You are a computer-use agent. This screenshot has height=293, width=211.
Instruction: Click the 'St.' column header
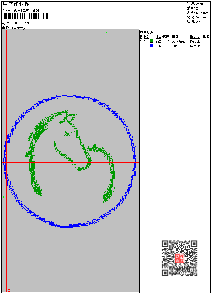click(159, 37)
